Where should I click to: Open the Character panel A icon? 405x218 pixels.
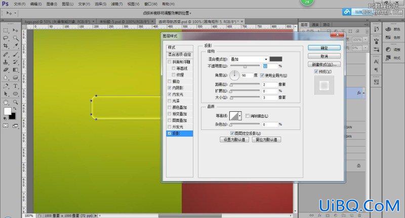point(376,62)
